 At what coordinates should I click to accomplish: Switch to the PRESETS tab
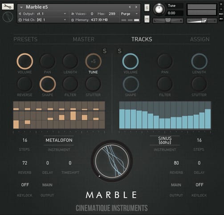pos(25,39)
